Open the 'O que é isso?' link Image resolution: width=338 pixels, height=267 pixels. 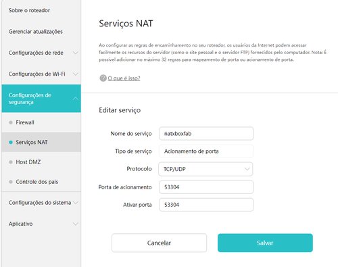click(124, 78)
